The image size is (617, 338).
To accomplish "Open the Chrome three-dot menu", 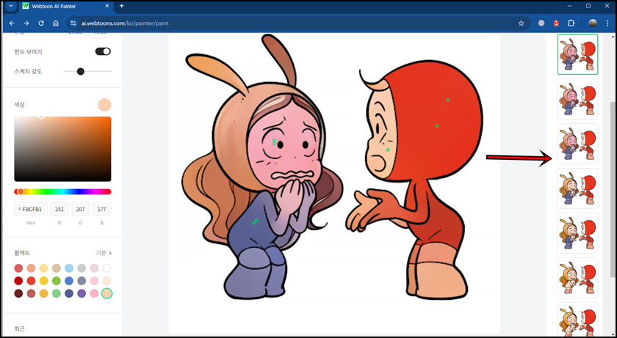I will pos(607,23).
